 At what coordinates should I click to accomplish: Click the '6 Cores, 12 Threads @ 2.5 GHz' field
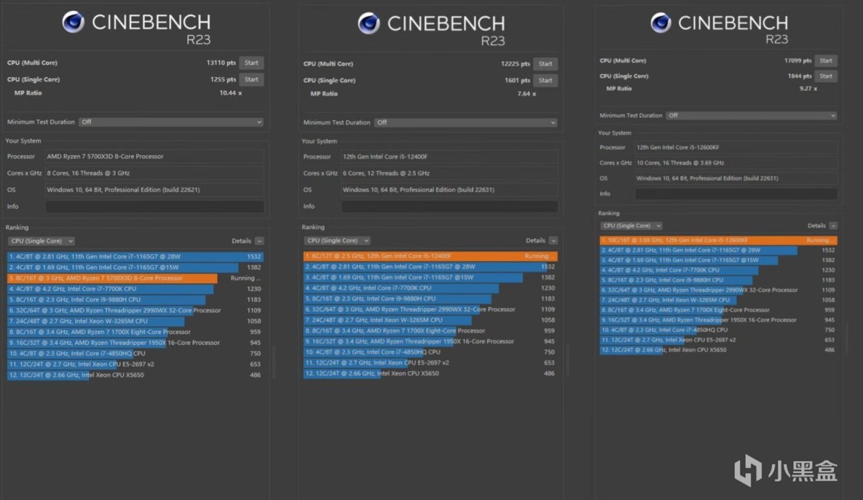[450, 173]
